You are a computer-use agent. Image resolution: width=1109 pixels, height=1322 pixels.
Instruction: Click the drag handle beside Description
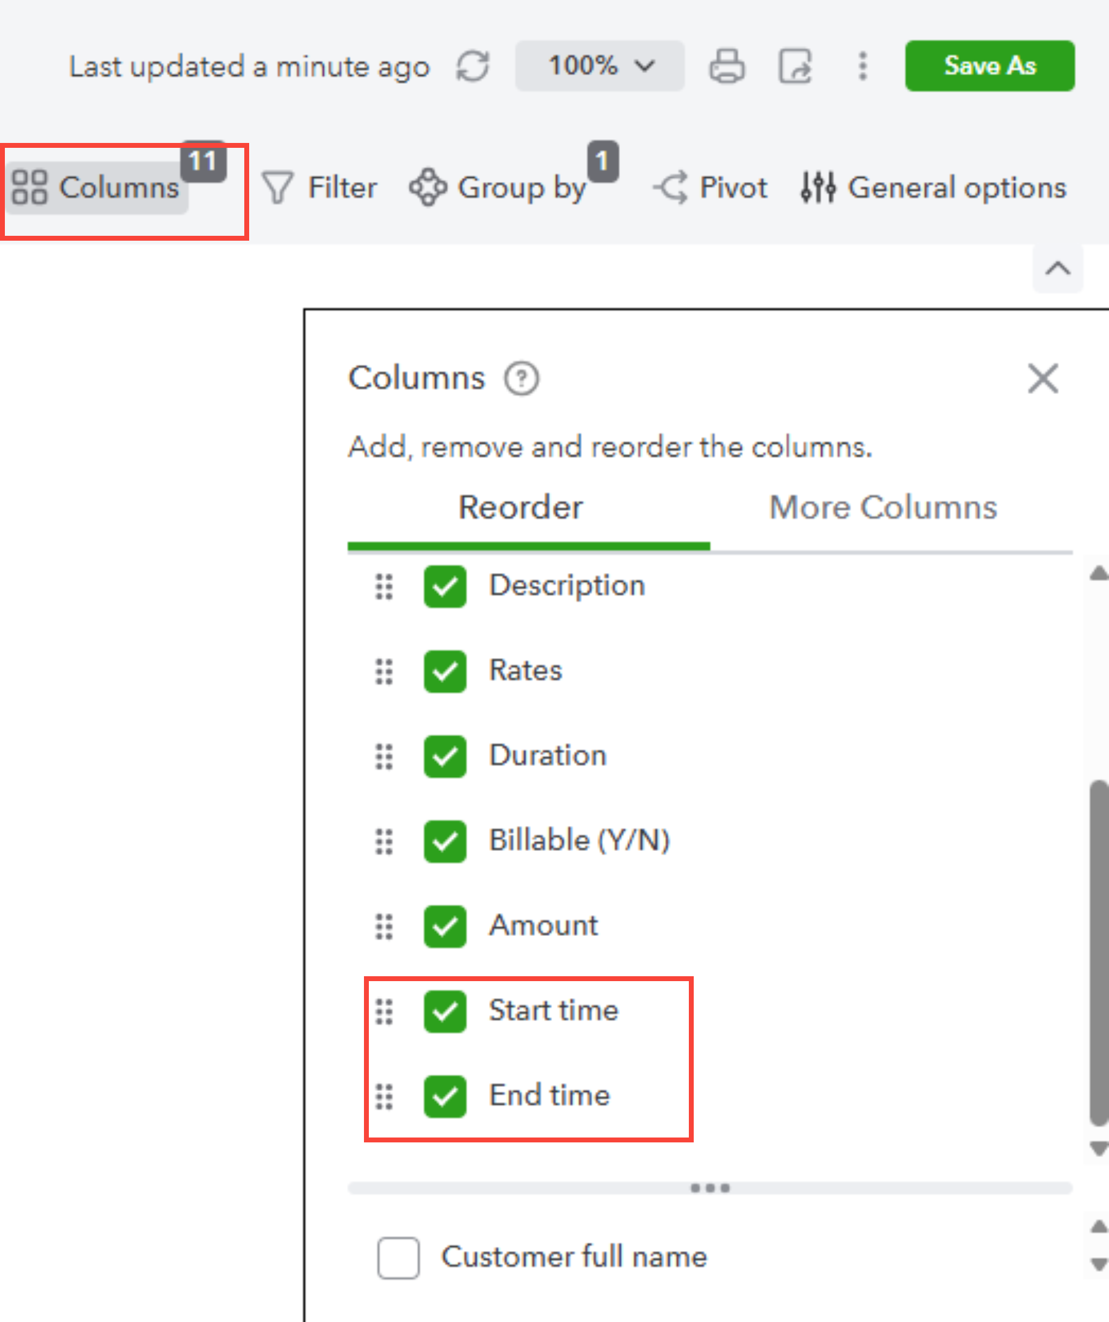[x=384, y=586]
